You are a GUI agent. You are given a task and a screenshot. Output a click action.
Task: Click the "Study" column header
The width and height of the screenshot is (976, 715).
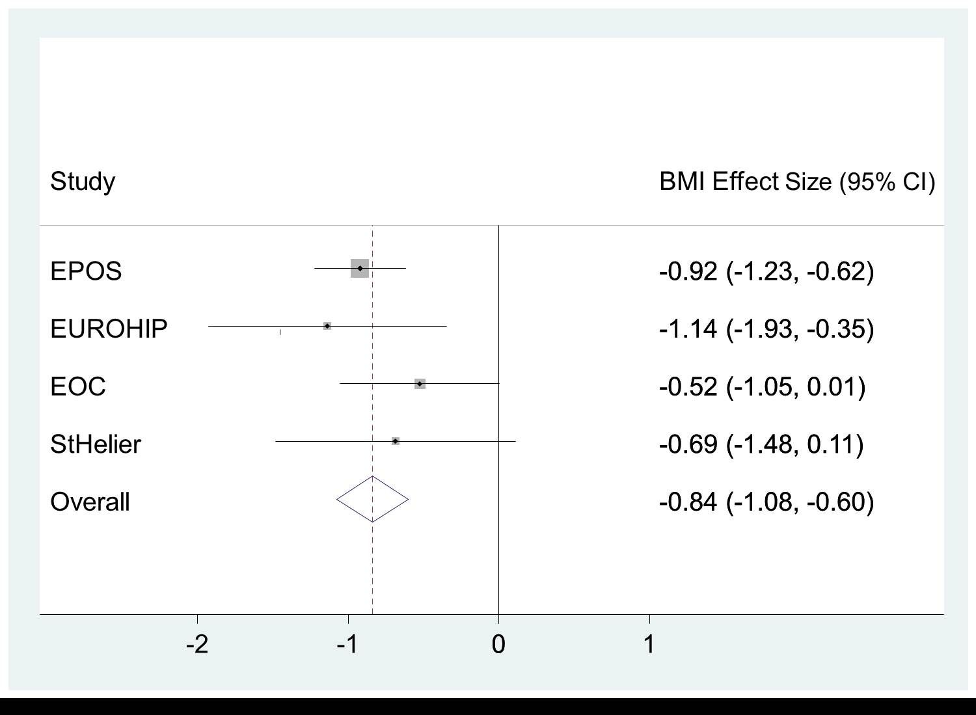click(83, 181)
